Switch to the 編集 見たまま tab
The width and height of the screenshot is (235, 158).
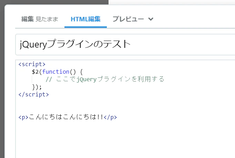(x=40, y=19)
